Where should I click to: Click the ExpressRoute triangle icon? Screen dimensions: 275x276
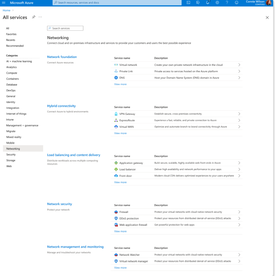116,120
